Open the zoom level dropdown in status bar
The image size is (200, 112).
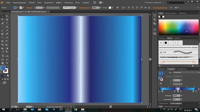18,107
